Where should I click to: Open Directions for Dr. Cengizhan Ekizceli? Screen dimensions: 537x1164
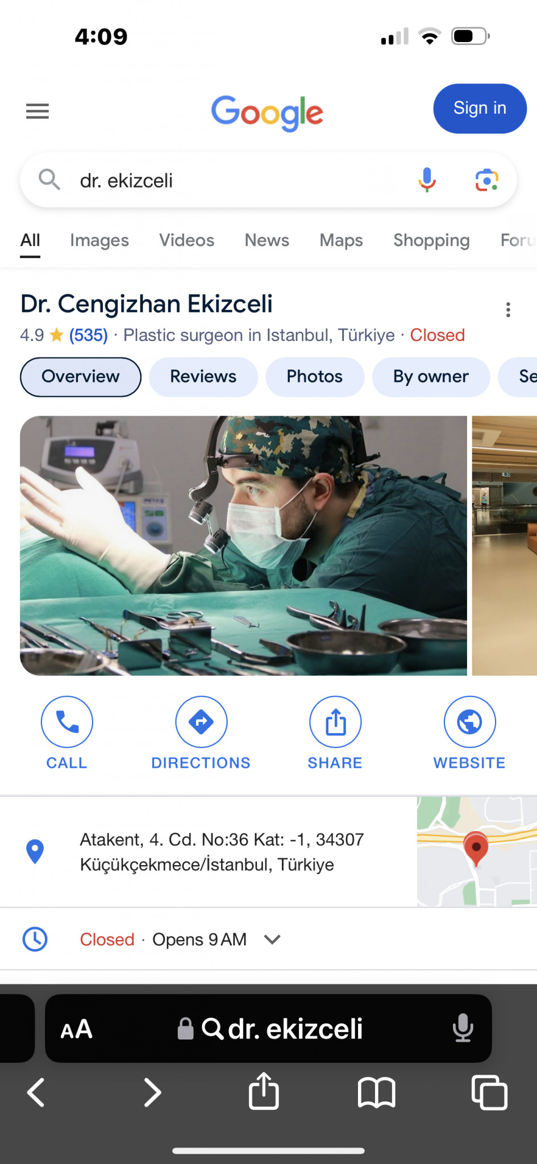pyautogui.click(x=201, y=722)
